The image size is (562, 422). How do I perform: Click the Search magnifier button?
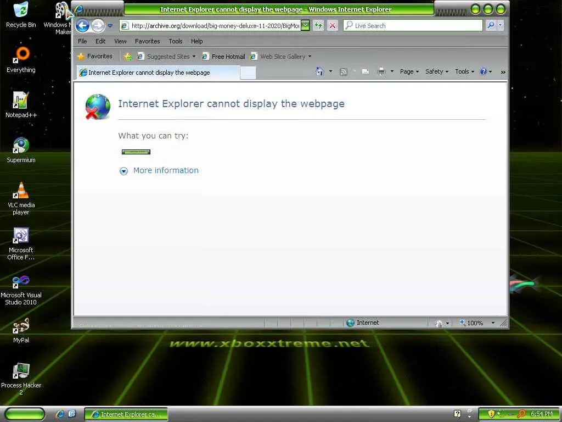click(491, 25)
